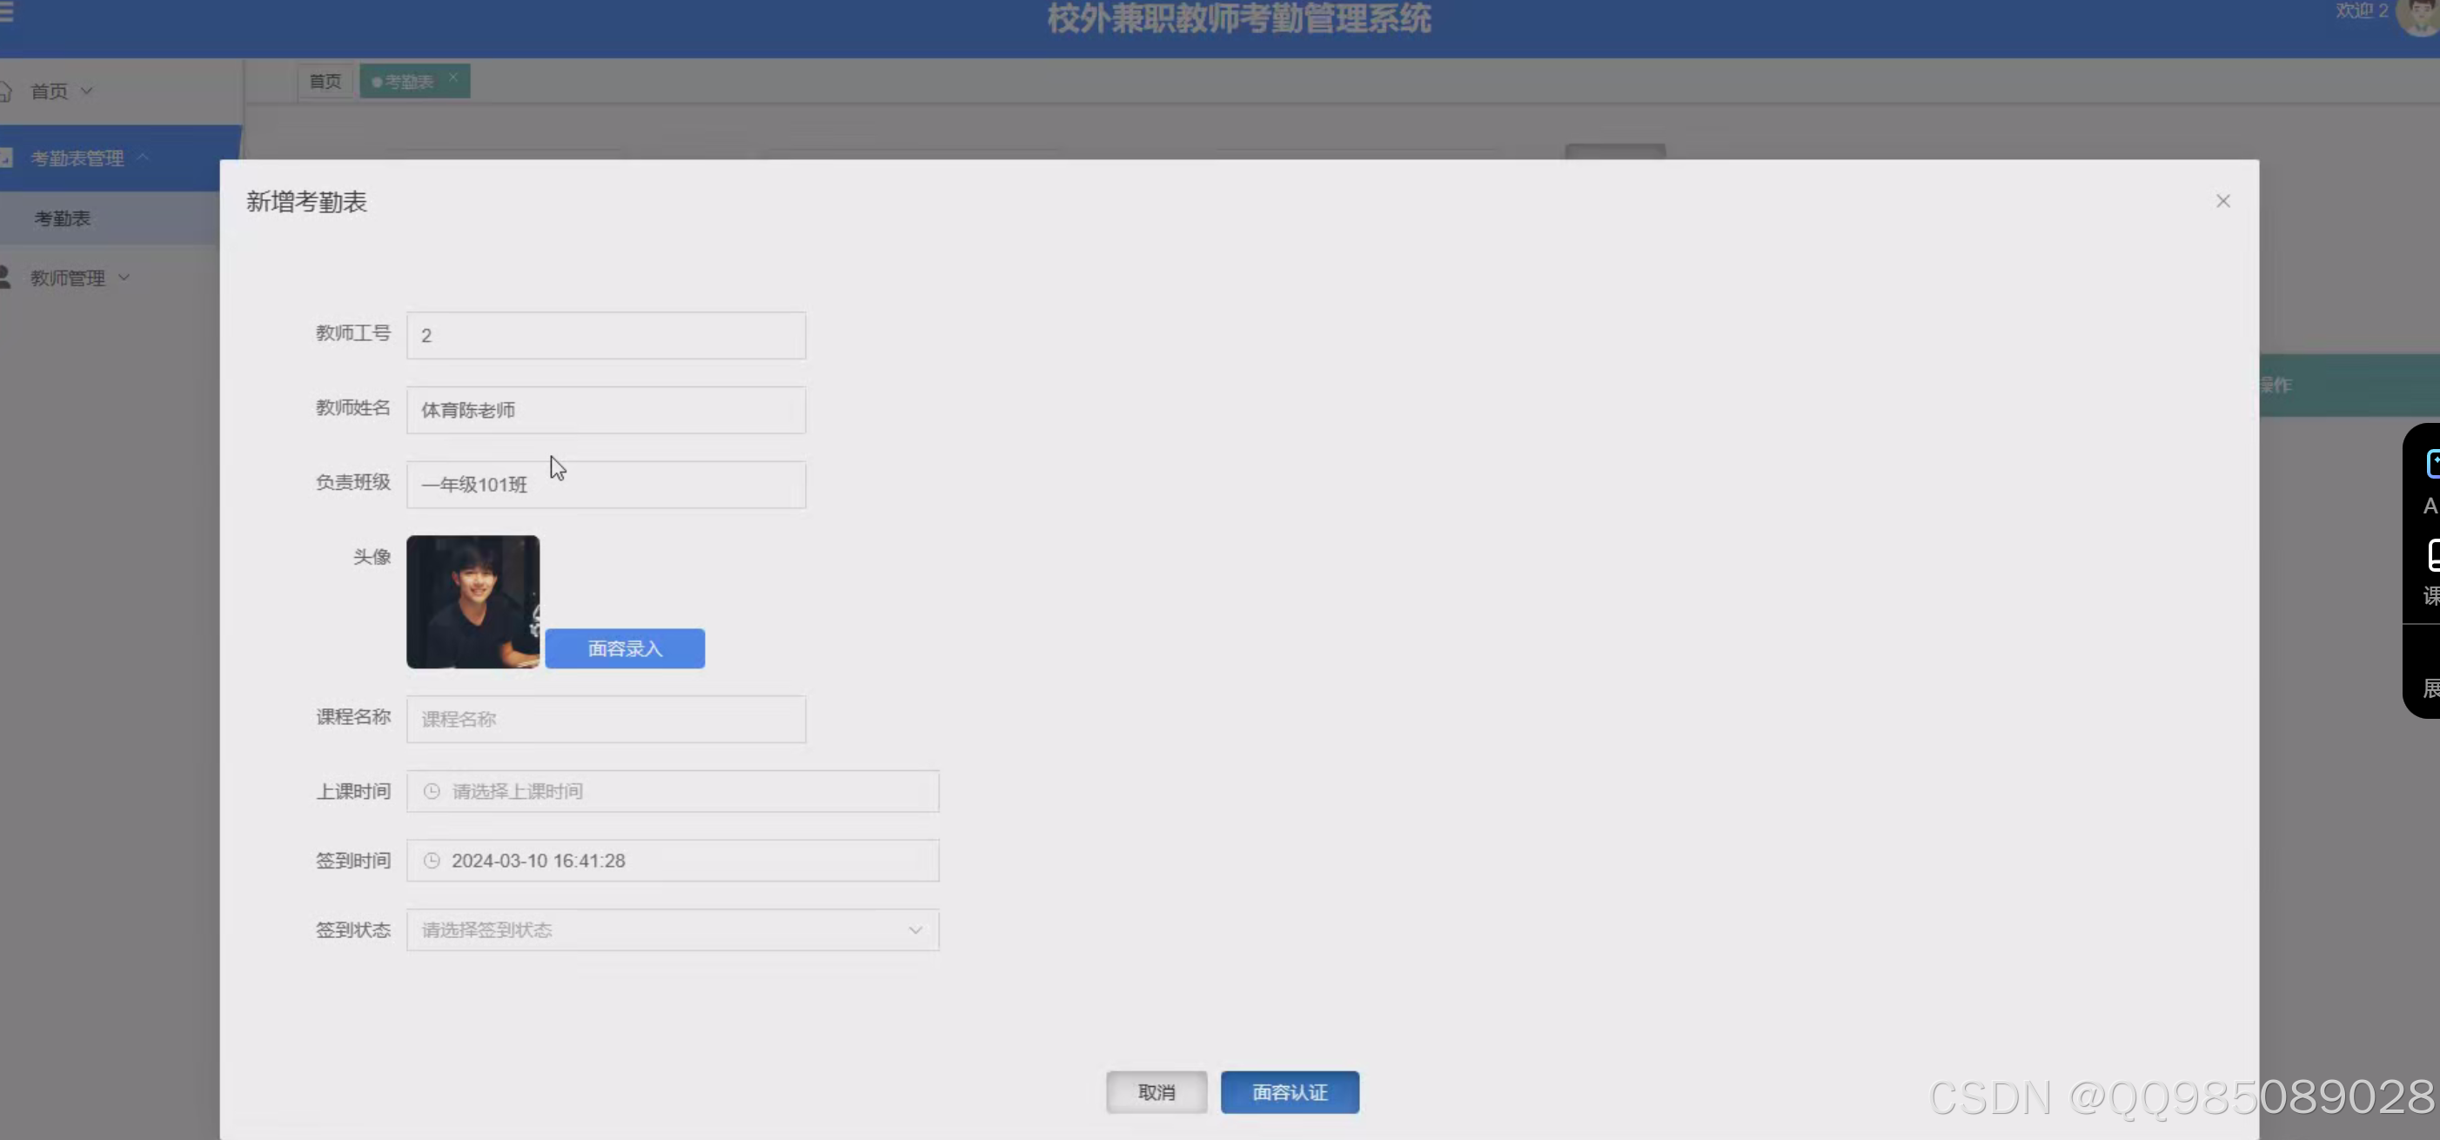
Task: Click the clock icon in 签到时间 field
Action: tap(432, 860)
